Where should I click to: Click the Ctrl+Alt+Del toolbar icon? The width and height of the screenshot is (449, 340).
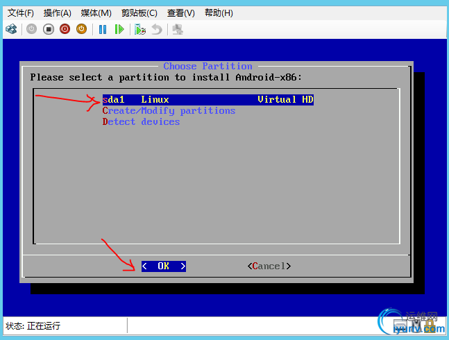pyautogui.click(x=11, y=29)
